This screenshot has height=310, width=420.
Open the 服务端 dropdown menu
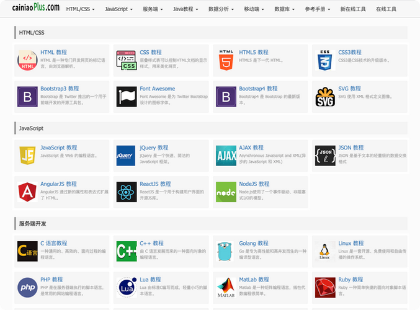point(153,9)
